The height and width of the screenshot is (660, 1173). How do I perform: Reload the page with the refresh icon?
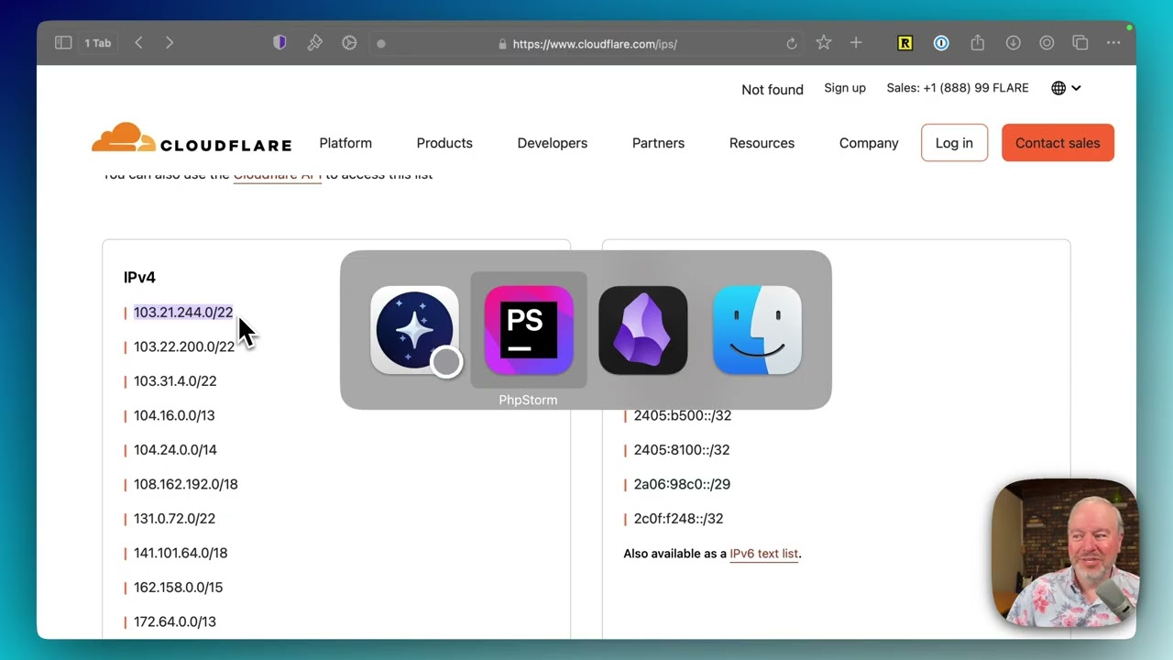coord(792,44)
